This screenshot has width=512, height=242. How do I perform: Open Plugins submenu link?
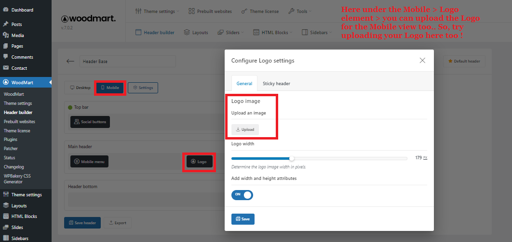pyautogui.click(x=11, y=139)
